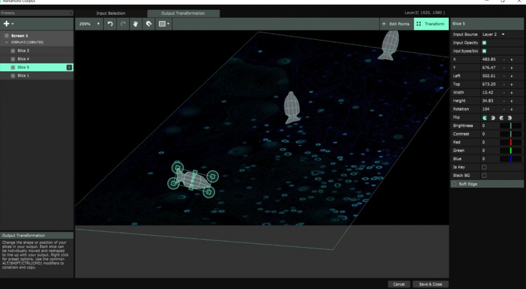Click the Save & Close button
The height and width of the screenshot is (289, 526).
click(430, 284)
